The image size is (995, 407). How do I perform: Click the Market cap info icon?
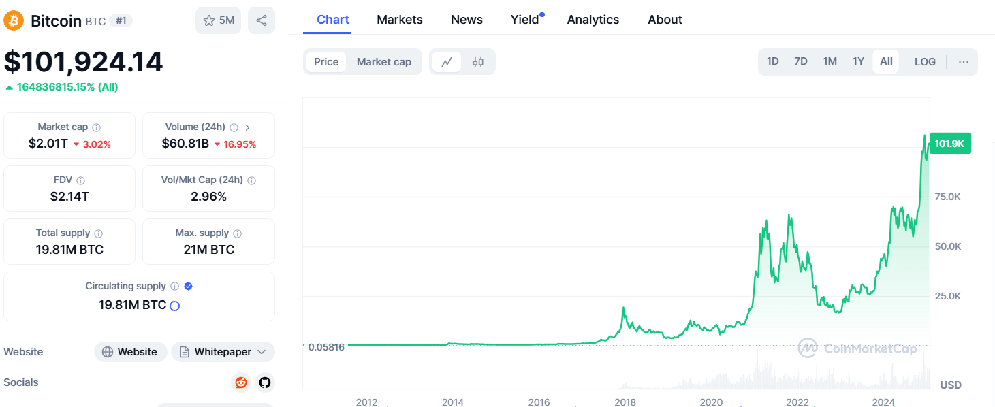pyautogui.click(x=97, y=127)
